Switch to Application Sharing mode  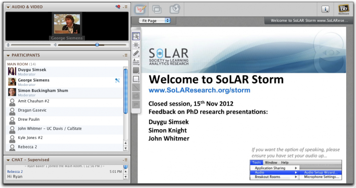(158, 9)
